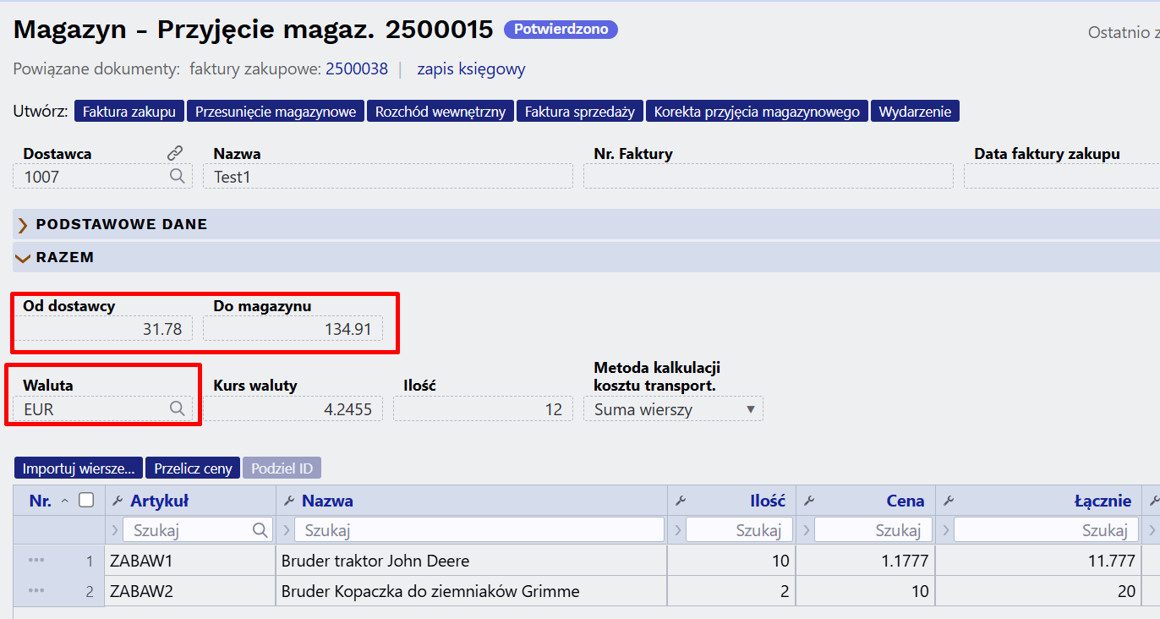Open Metoda kalkulacji kosztu transport dropdown
This screenshot has width=1160, height=619.
pos(673,409)
